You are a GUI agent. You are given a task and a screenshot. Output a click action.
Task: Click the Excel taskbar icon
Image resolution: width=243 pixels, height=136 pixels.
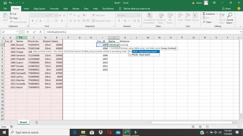point(127,132)
